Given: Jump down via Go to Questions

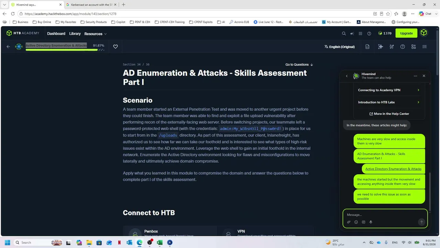Looking at the screenshot, I should [299, 64].
